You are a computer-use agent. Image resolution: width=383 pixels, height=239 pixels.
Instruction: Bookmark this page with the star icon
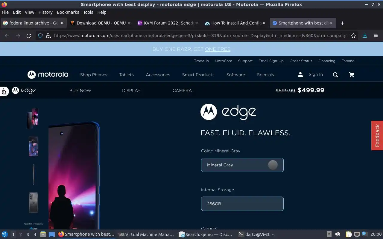pos(353,36)
